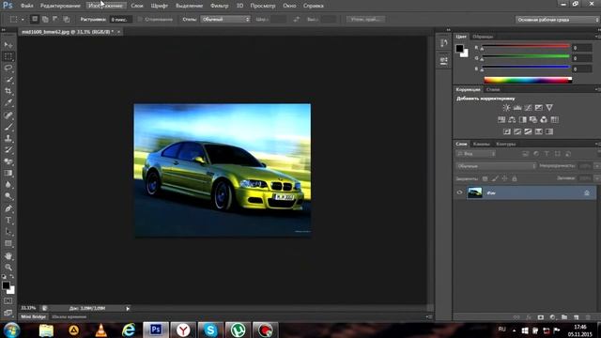
Task: Select the Move tool
Action: (8, 45)
